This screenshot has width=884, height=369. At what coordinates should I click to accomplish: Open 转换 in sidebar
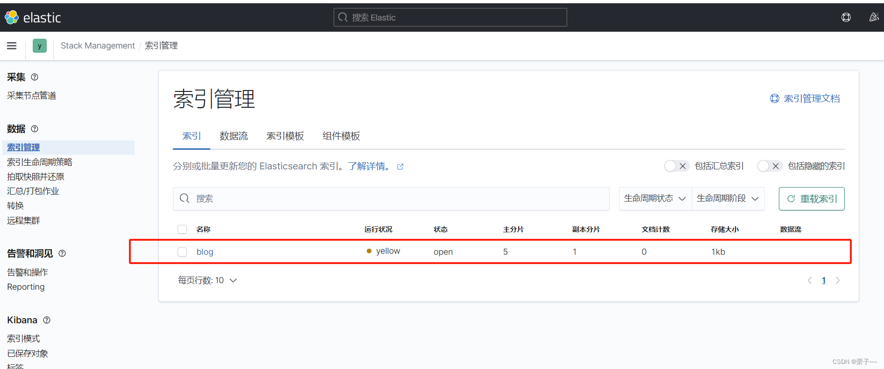coord(15,206)
